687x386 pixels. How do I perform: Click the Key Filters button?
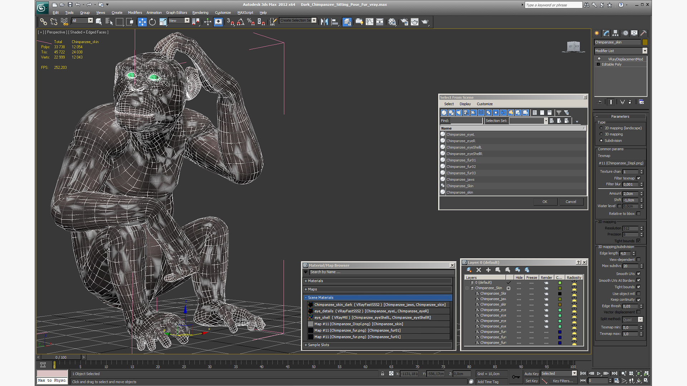tap(563, 381)
